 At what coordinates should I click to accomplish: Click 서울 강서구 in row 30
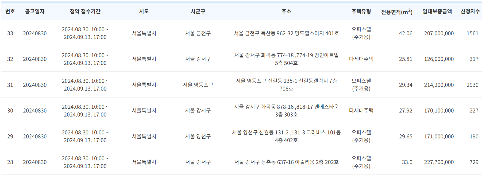pyautogui.click(x=198, y=111)
